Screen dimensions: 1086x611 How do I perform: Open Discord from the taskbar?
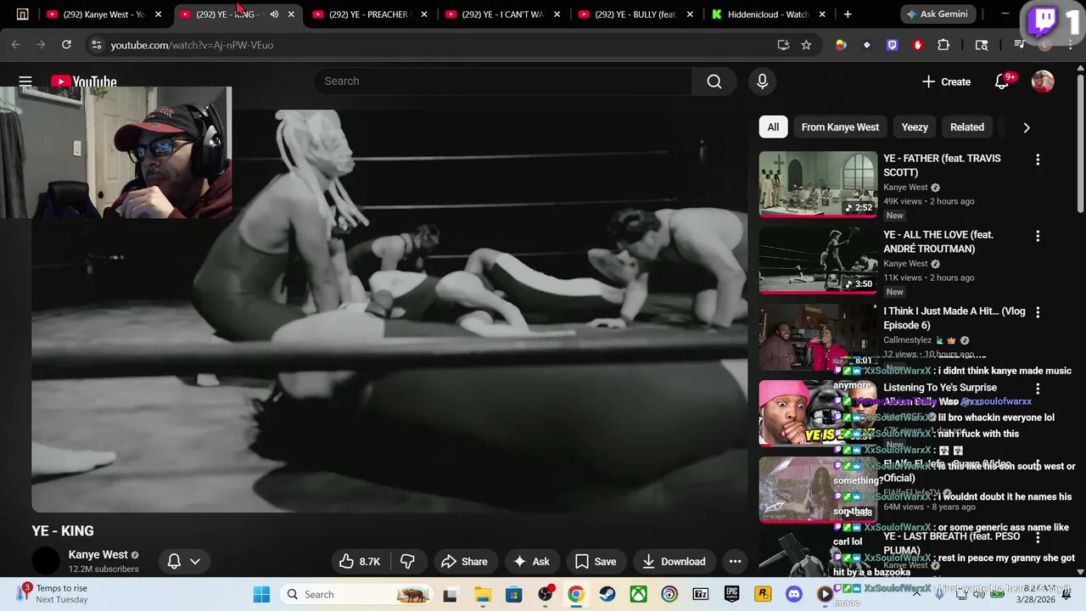click(794, 594)
